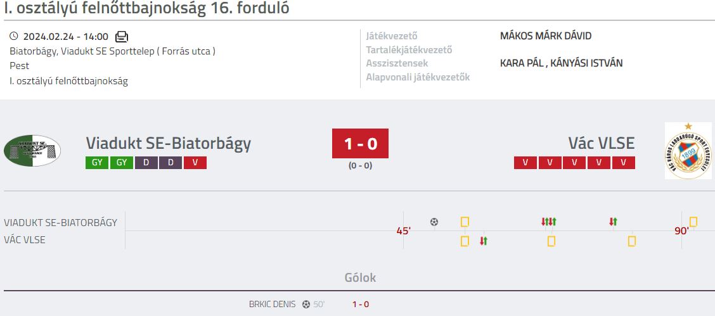This screenshot has height=316, width=715.
Task: Click the clock icon before the match date
Action: (14, 36)
